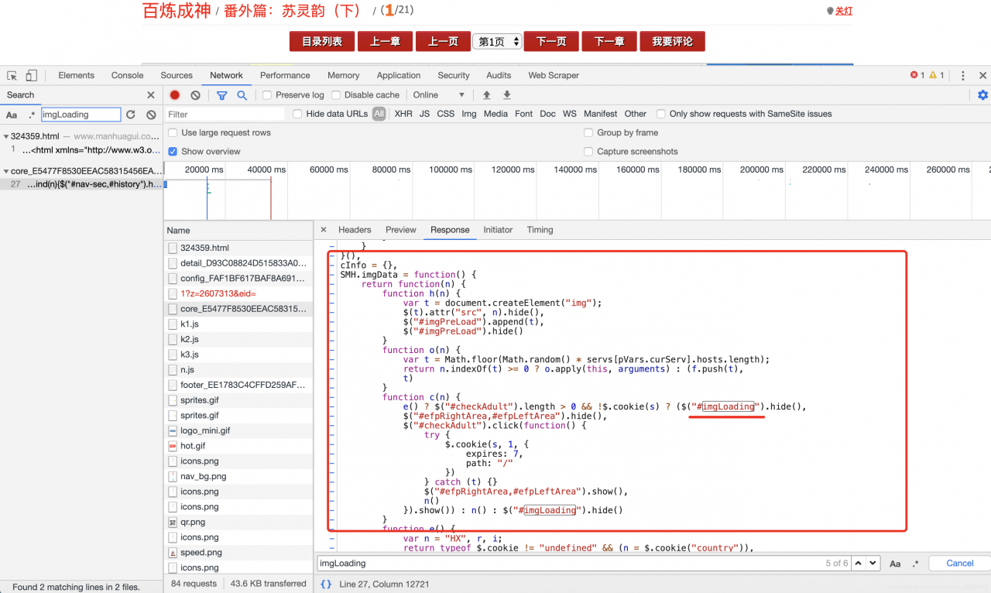Click the refresh search icon
Screen dimensions: 991x593
click(131, 115)
